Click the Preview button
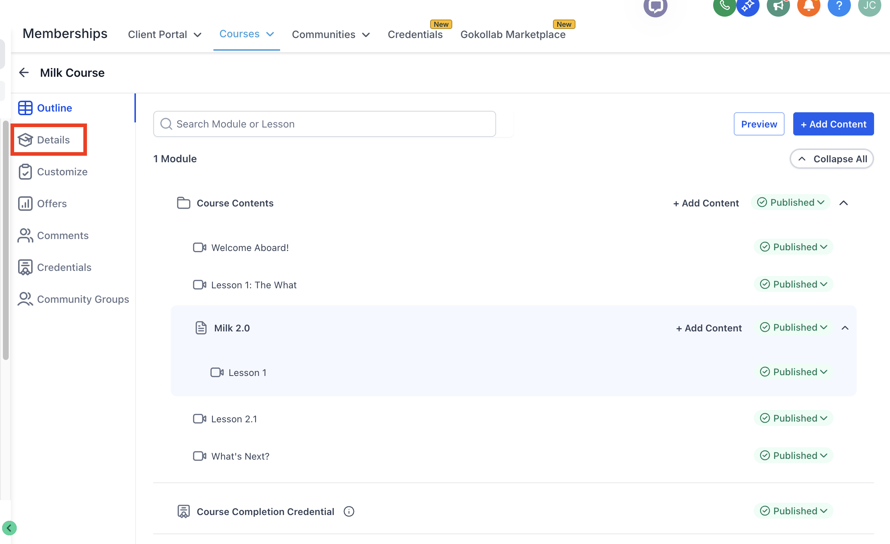890x544 pixels. [759, 124]
